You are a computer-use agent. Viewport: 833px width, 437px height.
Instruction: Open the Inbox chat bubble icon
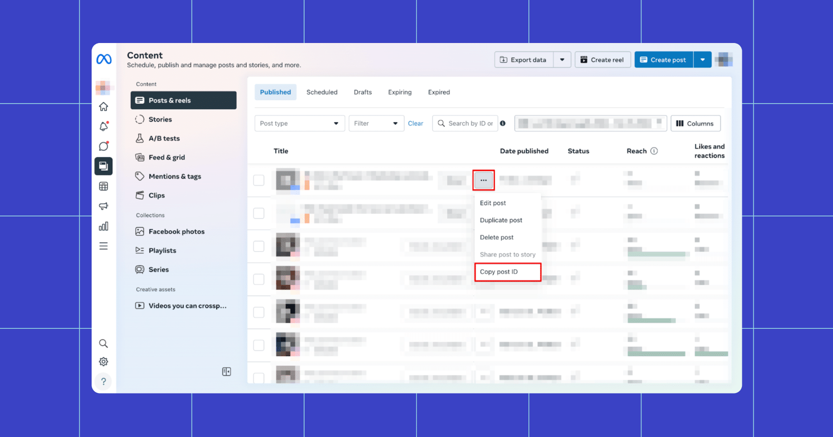pyautogui.click(x=104, y=146)
